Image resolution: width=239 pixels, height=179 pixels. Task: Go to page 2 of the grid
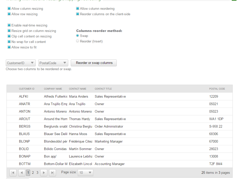(x=33, y=173)
